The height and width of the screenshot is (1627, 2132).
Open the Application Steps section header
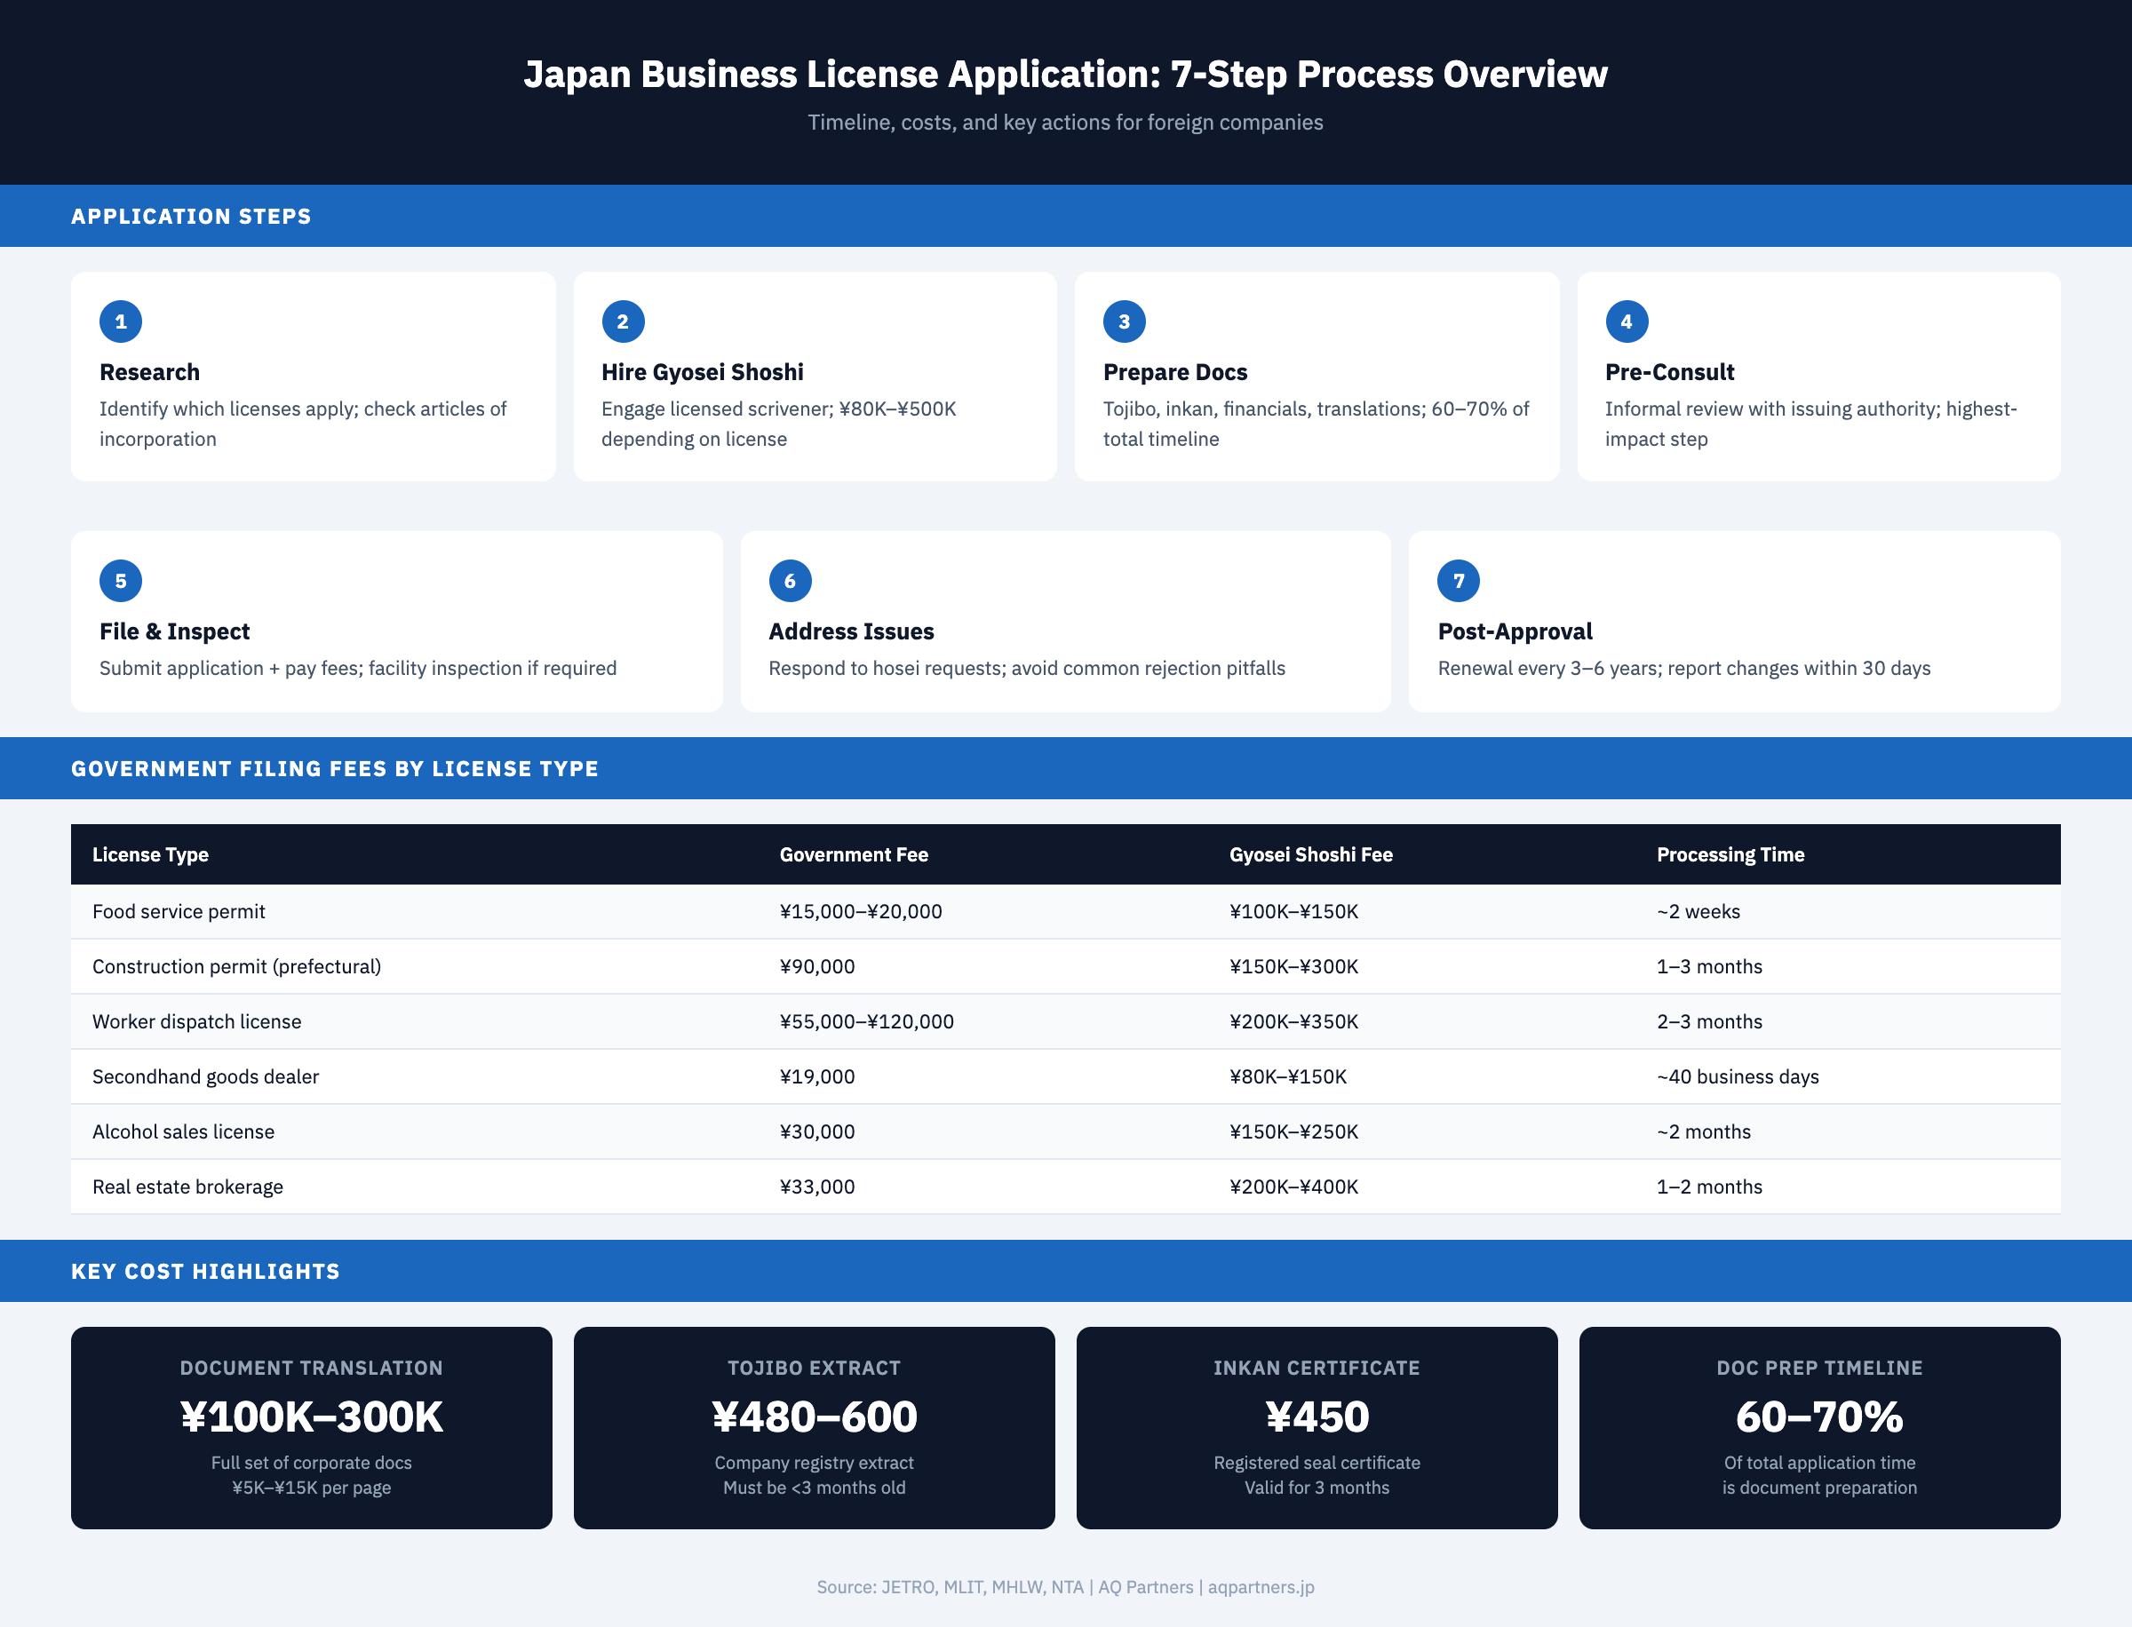pyautogui.click(x=191, y=216)
